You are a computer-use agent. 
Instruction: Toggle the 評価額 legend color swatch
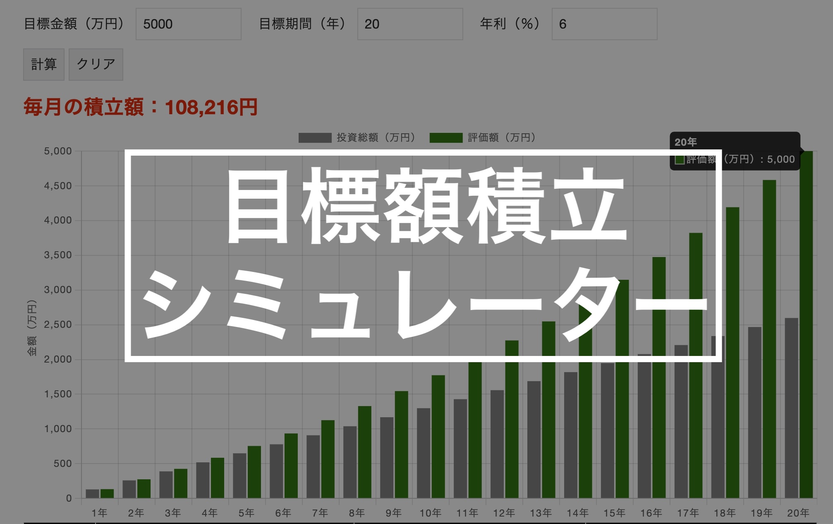(446, 137)
